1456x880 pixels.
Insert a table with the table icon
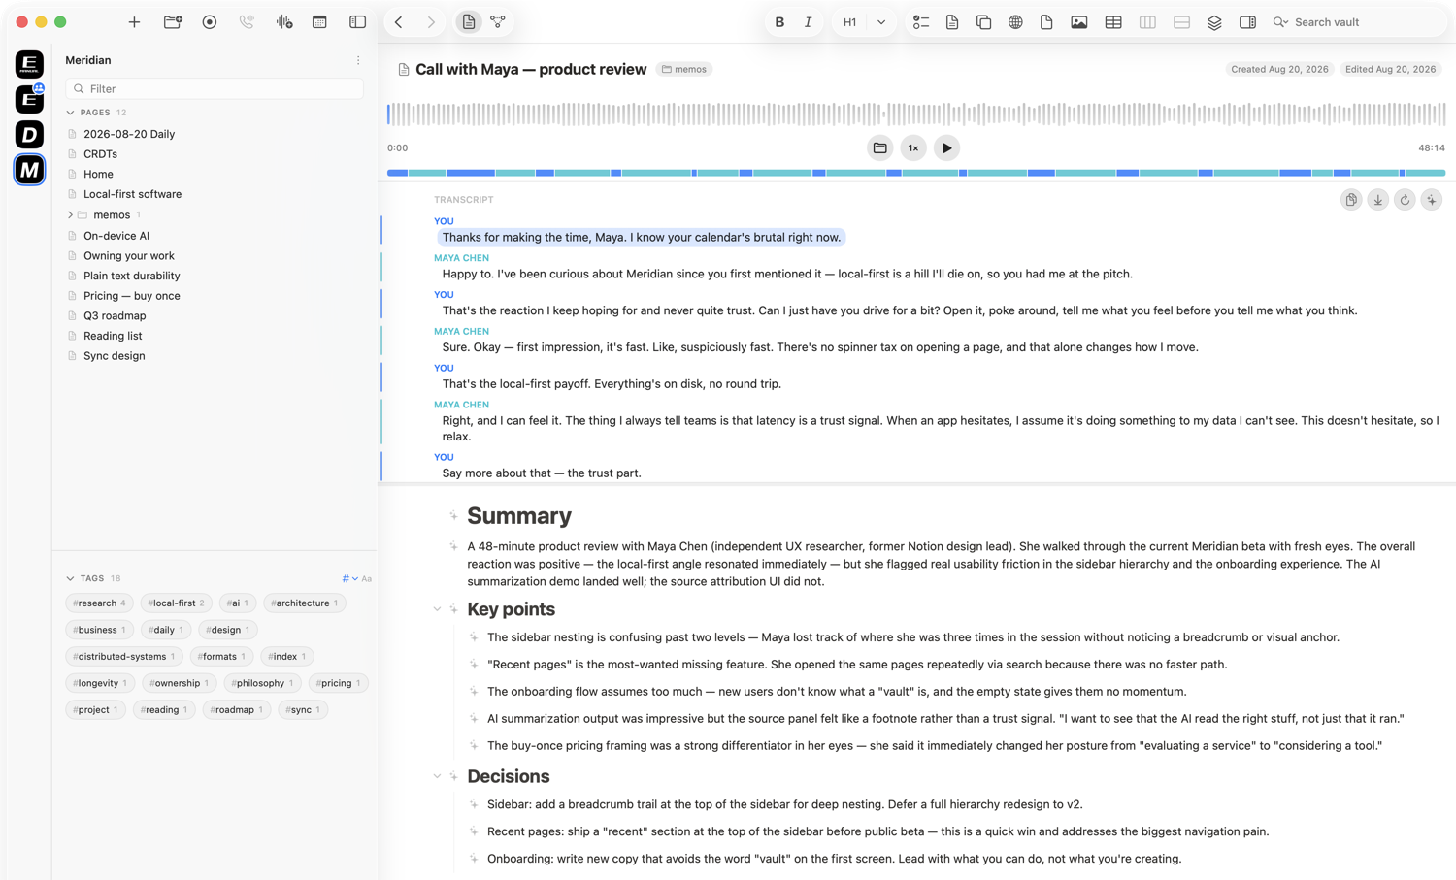click(x=1113, y=22)
